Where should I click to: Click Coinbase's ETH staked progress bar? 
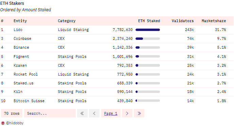pos(148,38)
